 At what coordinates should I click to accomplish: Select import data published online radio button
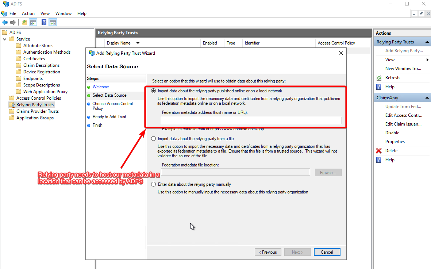click(153, 91)
